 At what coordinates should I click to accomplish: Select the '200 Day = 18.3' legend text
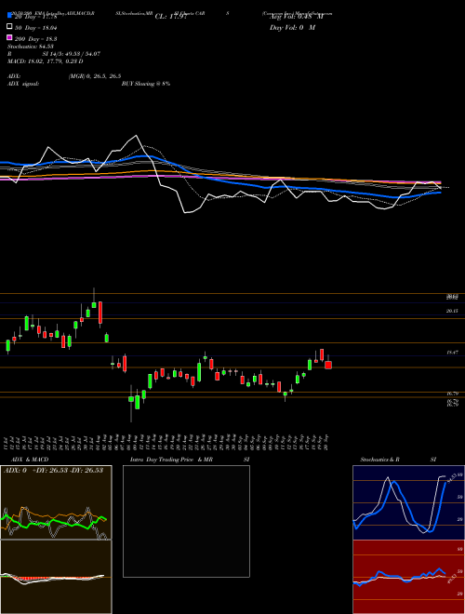click(x=36, y=39)
